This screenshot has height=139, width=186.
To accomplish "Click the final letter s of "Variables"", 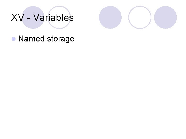I will click(x=71, y=18).
